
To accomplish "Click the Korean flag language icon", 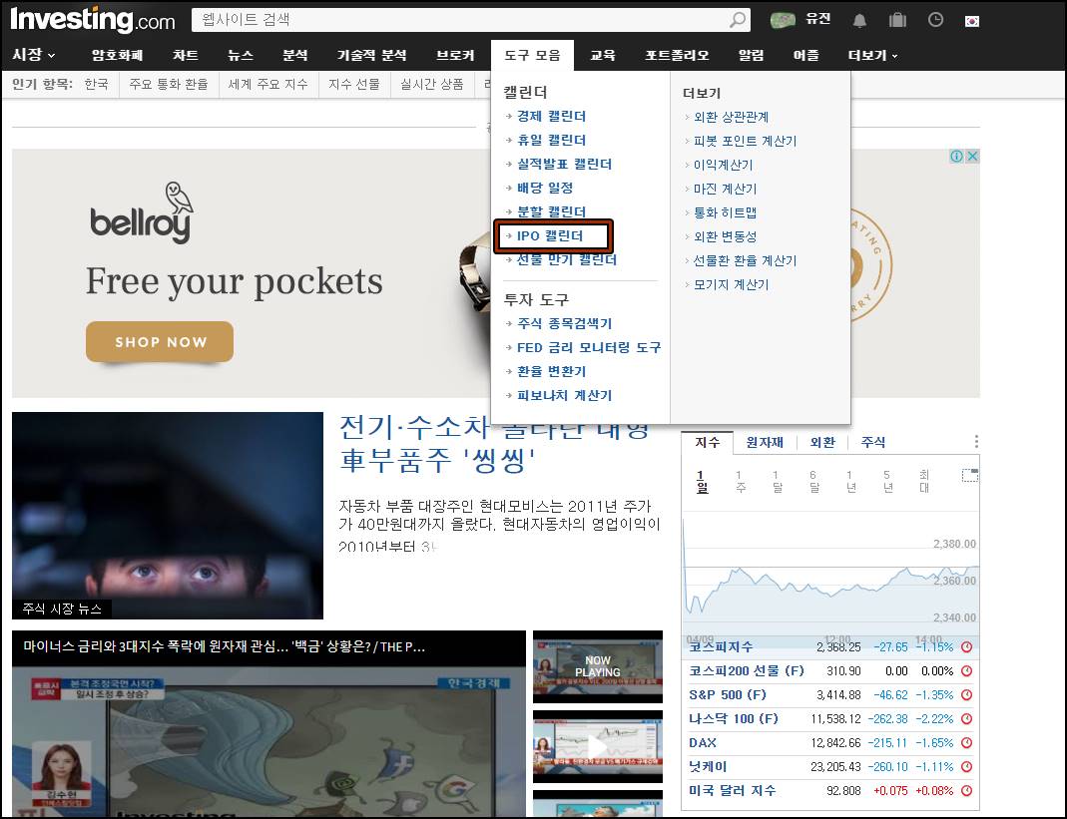I will [x=972, y=20].
